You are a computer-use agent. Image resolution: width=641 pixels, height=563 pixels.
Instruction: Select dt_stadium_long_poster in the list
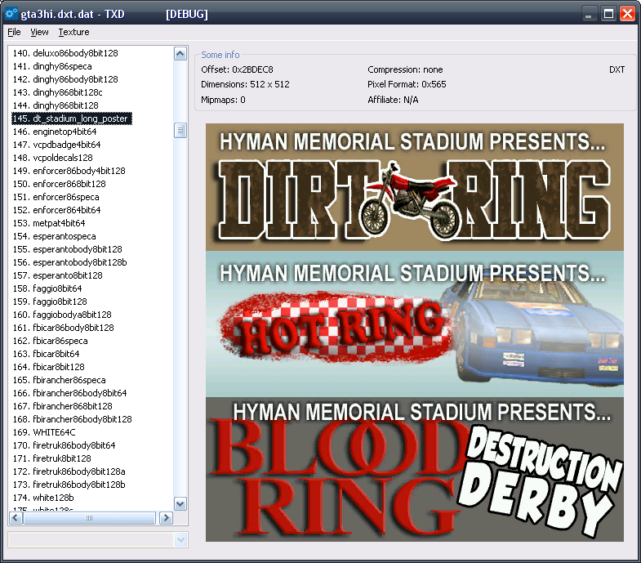tap(71, 118)
